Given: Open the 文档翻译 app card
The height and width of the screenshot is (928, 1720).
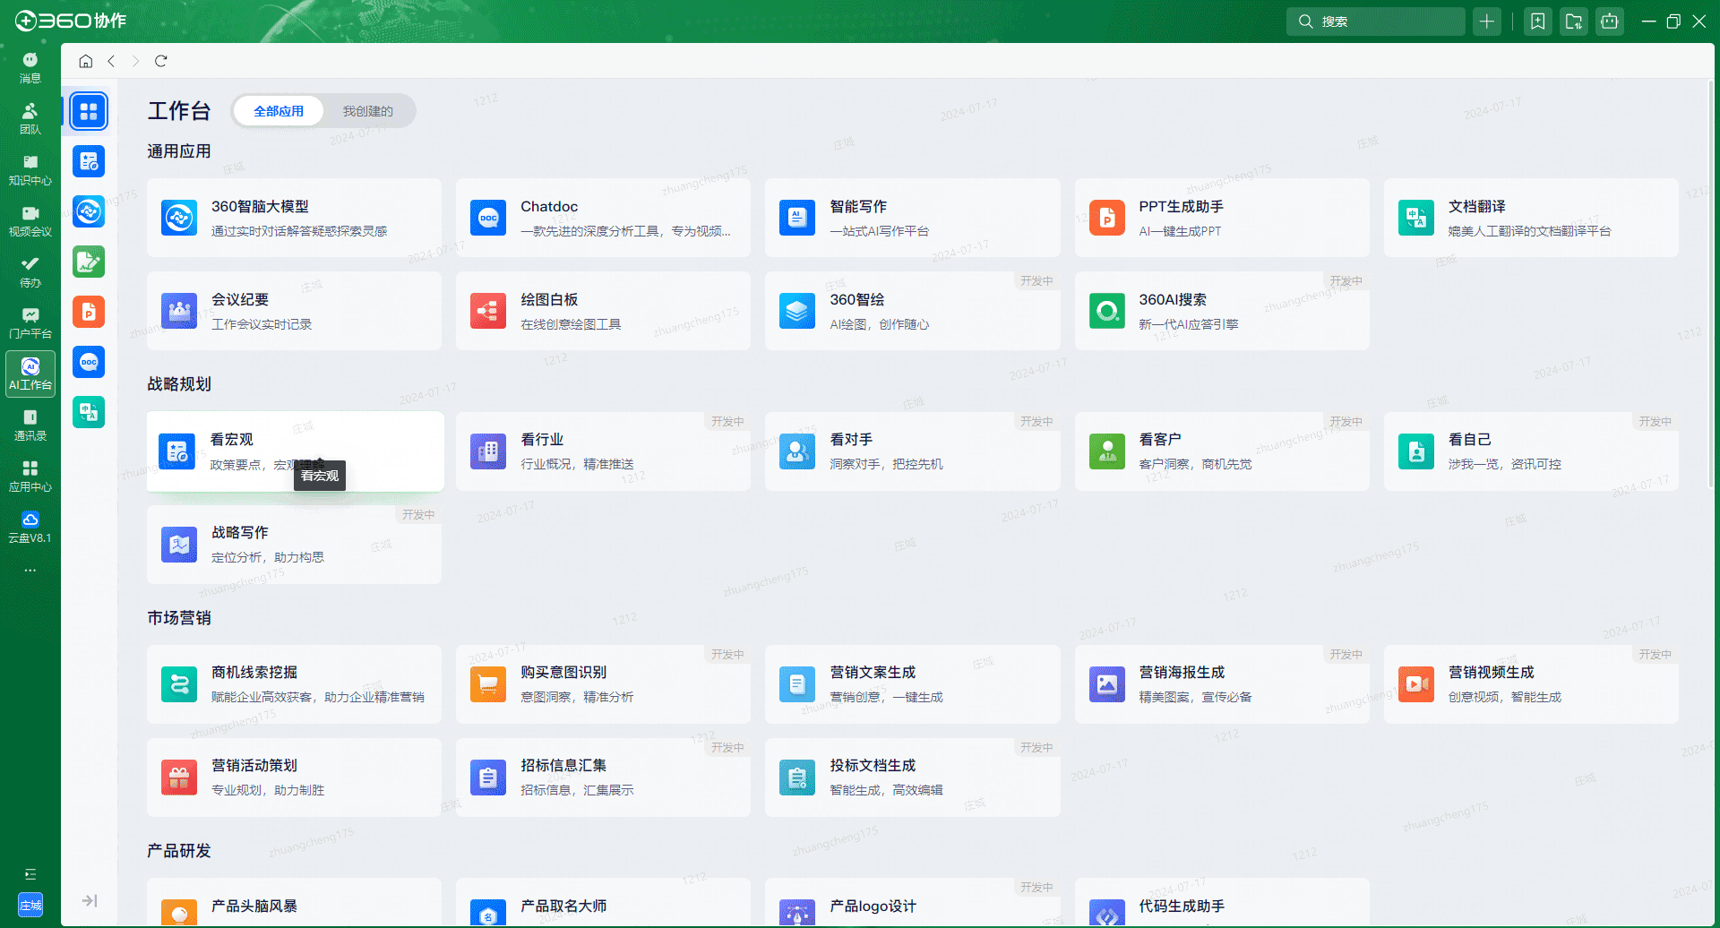Looking at the screenshot, I should [1531, 218].
